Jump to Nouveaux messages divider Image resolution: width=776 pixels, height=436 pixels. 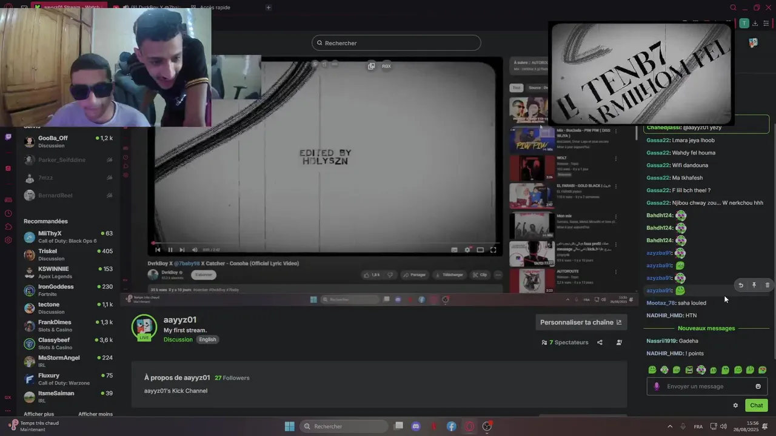[x=706, y=328]
